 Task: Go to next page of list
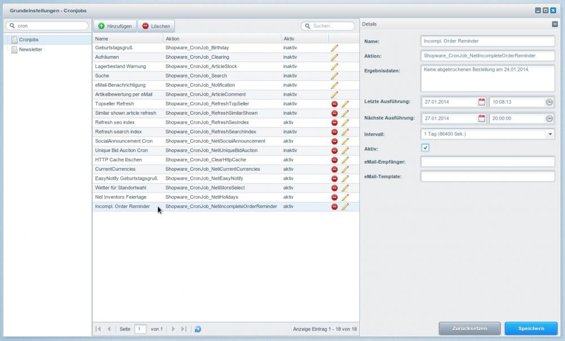[x=173, y=329]
